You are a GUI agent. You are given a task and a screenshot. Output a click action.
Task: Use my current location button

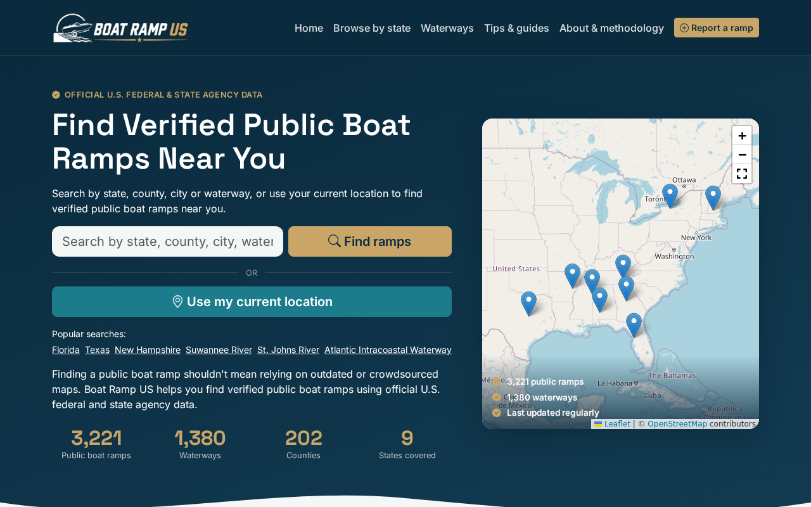[x=252, y=302]
